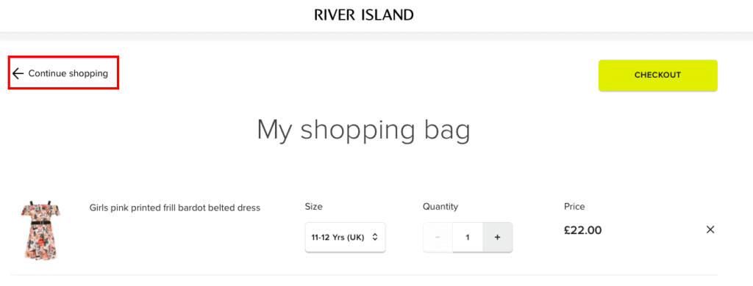This screenshot has height=286, width=753.
Task: Open the pink dress product thumbnail
Action: click(x=39, y=230)
